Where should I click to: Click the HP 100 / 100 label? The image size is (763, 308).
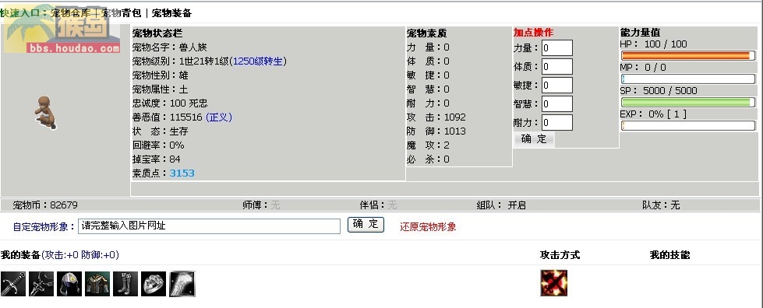coord(654,44)
